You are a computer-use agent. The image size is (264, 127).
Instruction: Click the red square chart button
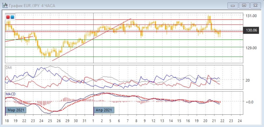(x=8, y=17)
